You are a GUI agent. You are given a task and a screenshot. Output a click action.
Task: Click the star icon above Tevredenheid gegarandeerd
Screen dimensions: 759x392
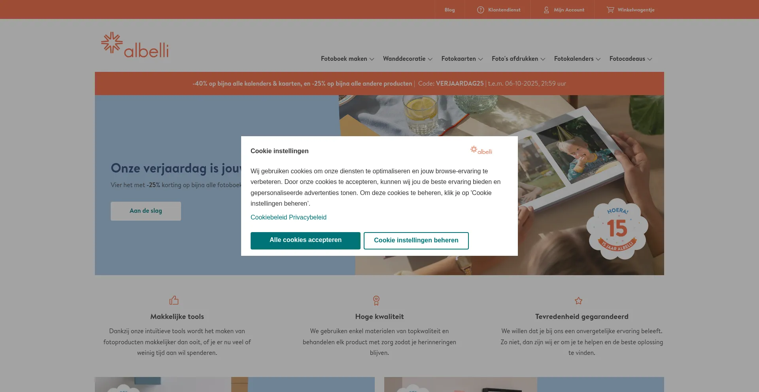coord(579,301)
